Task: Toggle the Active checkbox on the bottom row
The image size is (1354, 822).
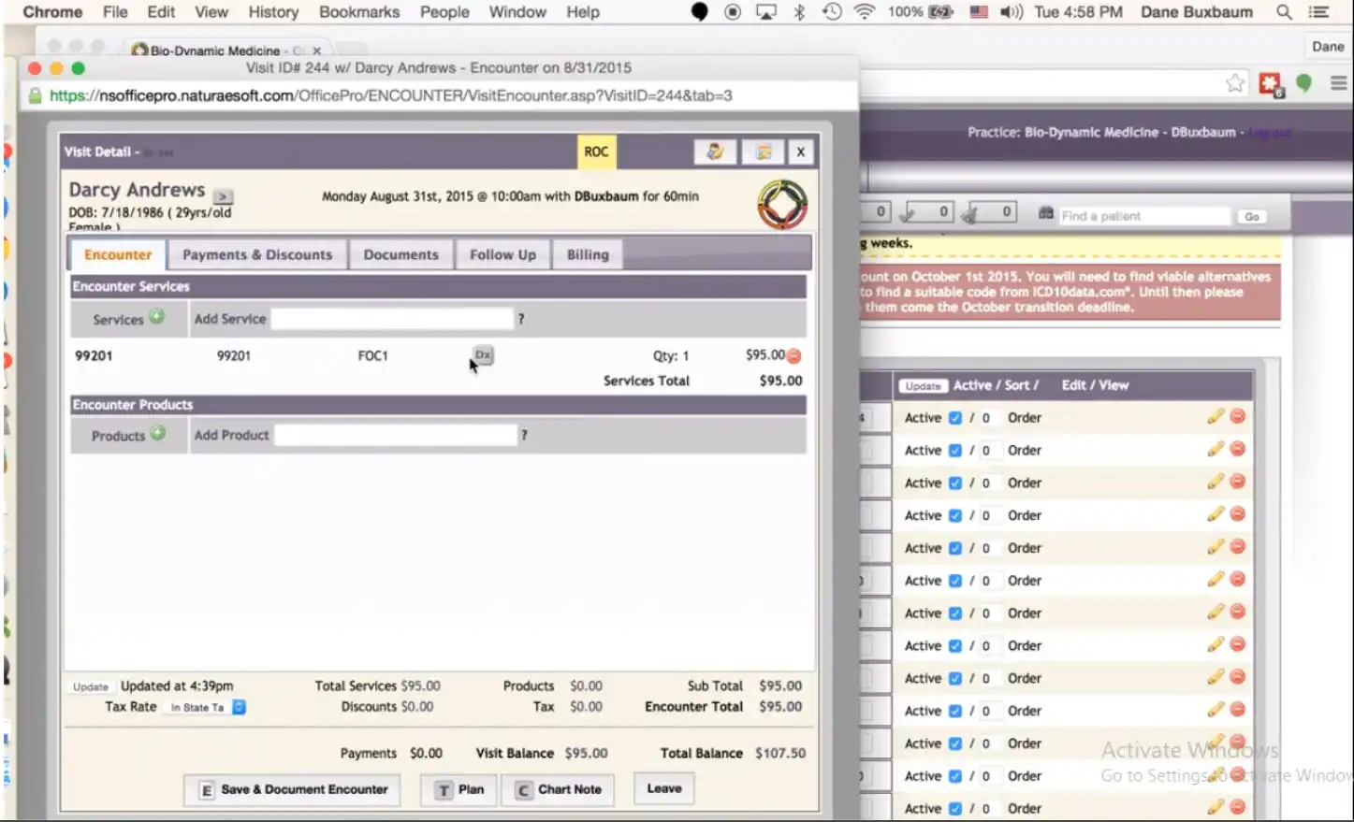Action: tap(955, 807)
